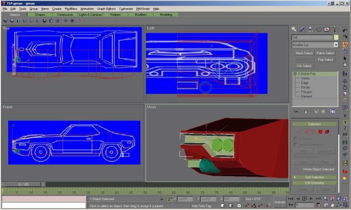Select Element sub-object level in stack

click(306, 96)
